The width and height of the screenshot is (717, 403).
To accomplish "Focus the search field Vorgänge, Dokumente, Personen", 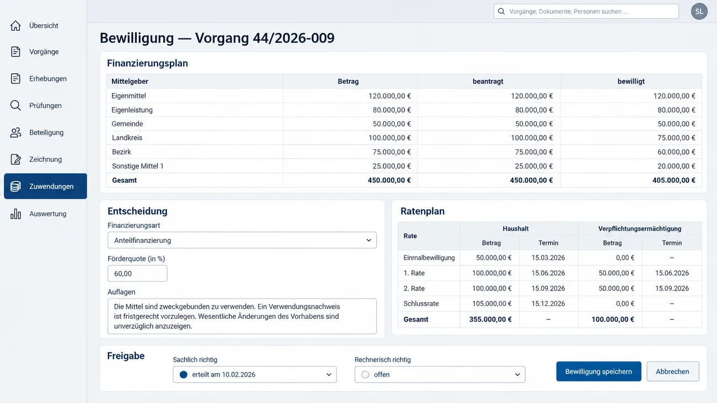I will (586, 11).
